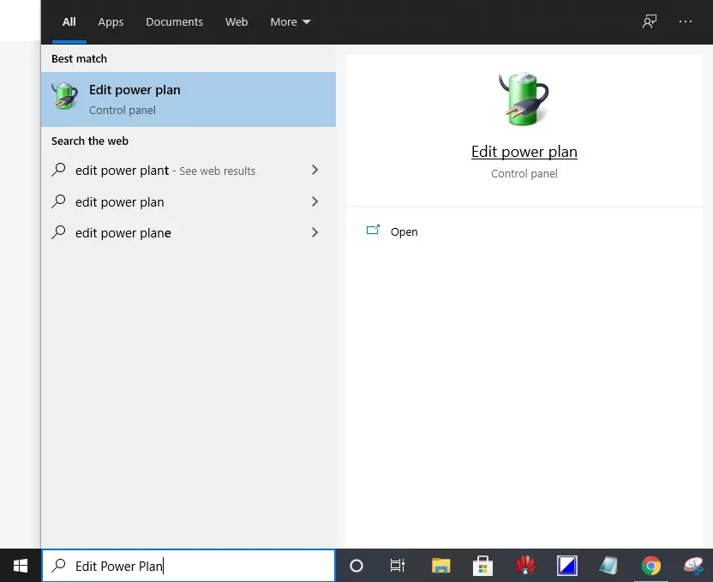Click the battery icon in the preview pane
This screenshot has width=713, height=582.
point(524,97)
